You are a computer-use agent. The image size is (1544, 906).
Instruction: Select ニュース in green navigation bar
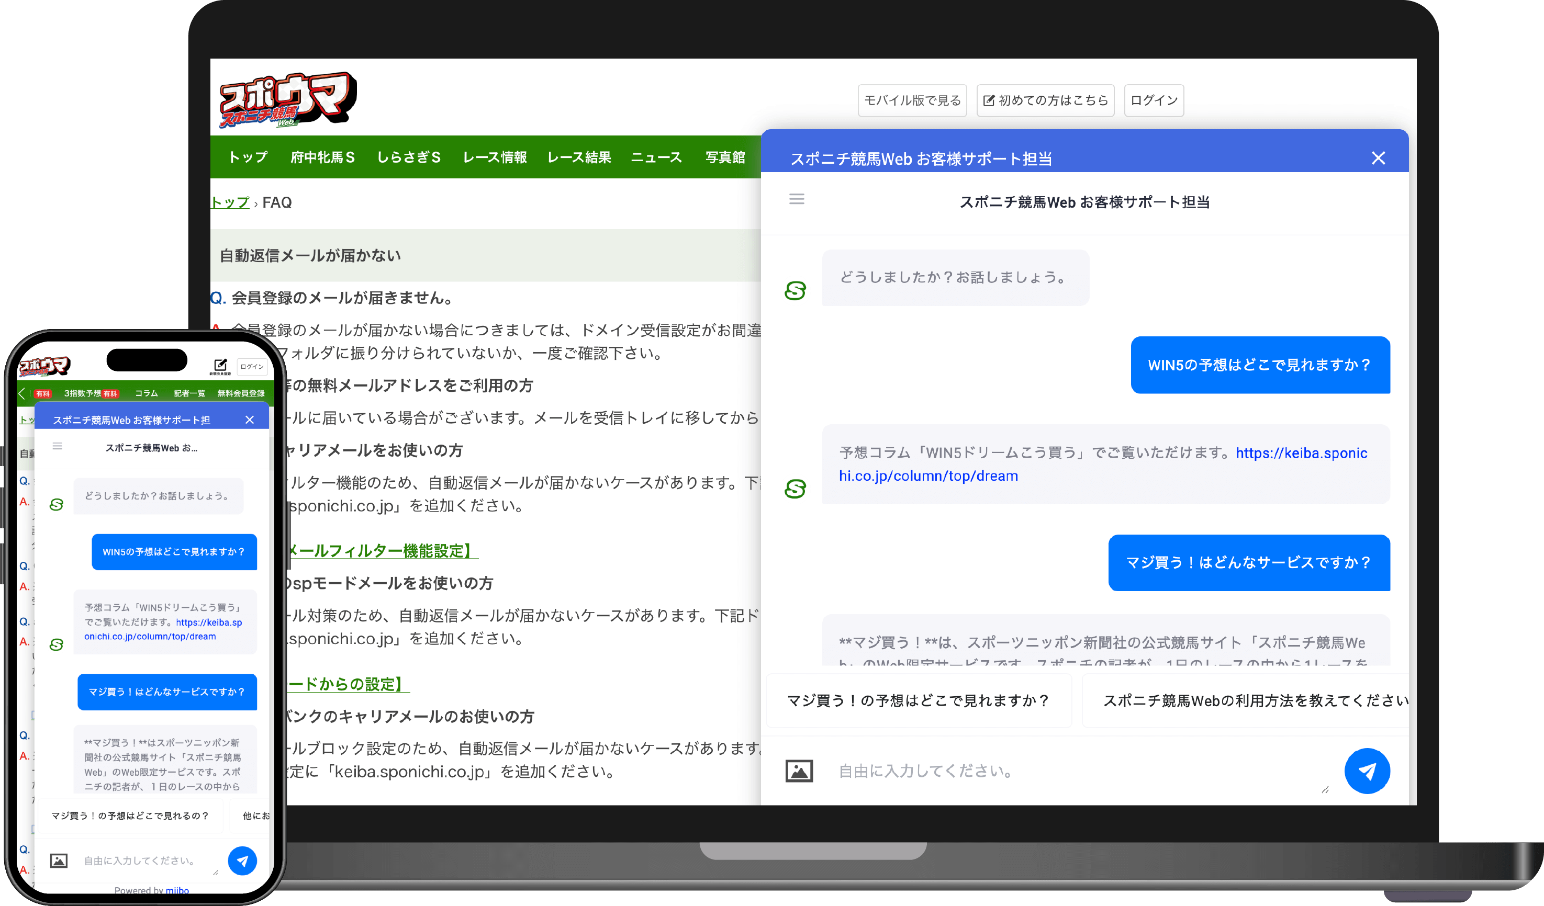click(x=656, y=157)
